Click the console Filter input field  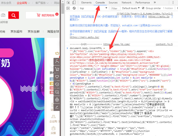click(x=116, y=8)
